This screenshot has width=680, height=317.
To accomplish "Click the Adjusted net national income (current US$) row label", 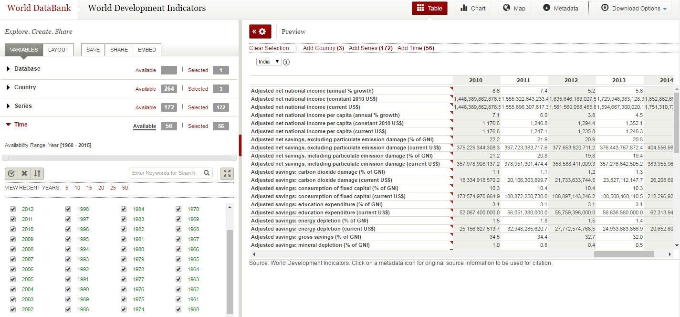I will [305, 107].
